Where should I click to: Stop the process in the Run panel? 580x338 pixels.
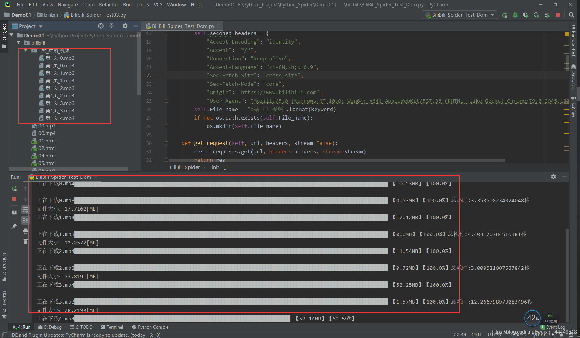[x=14, y=199]
